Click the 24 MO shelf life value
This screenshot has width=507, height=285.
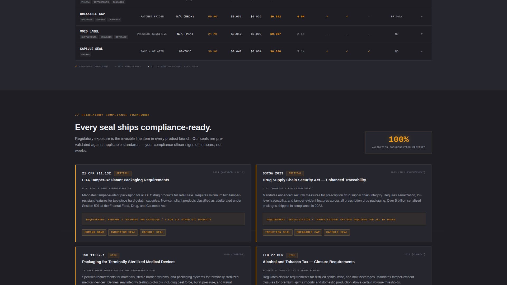pos(213,34)
